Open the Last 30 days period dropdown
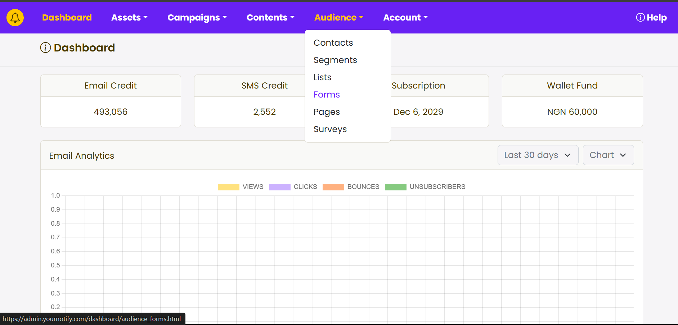 (x=538, y=155)
